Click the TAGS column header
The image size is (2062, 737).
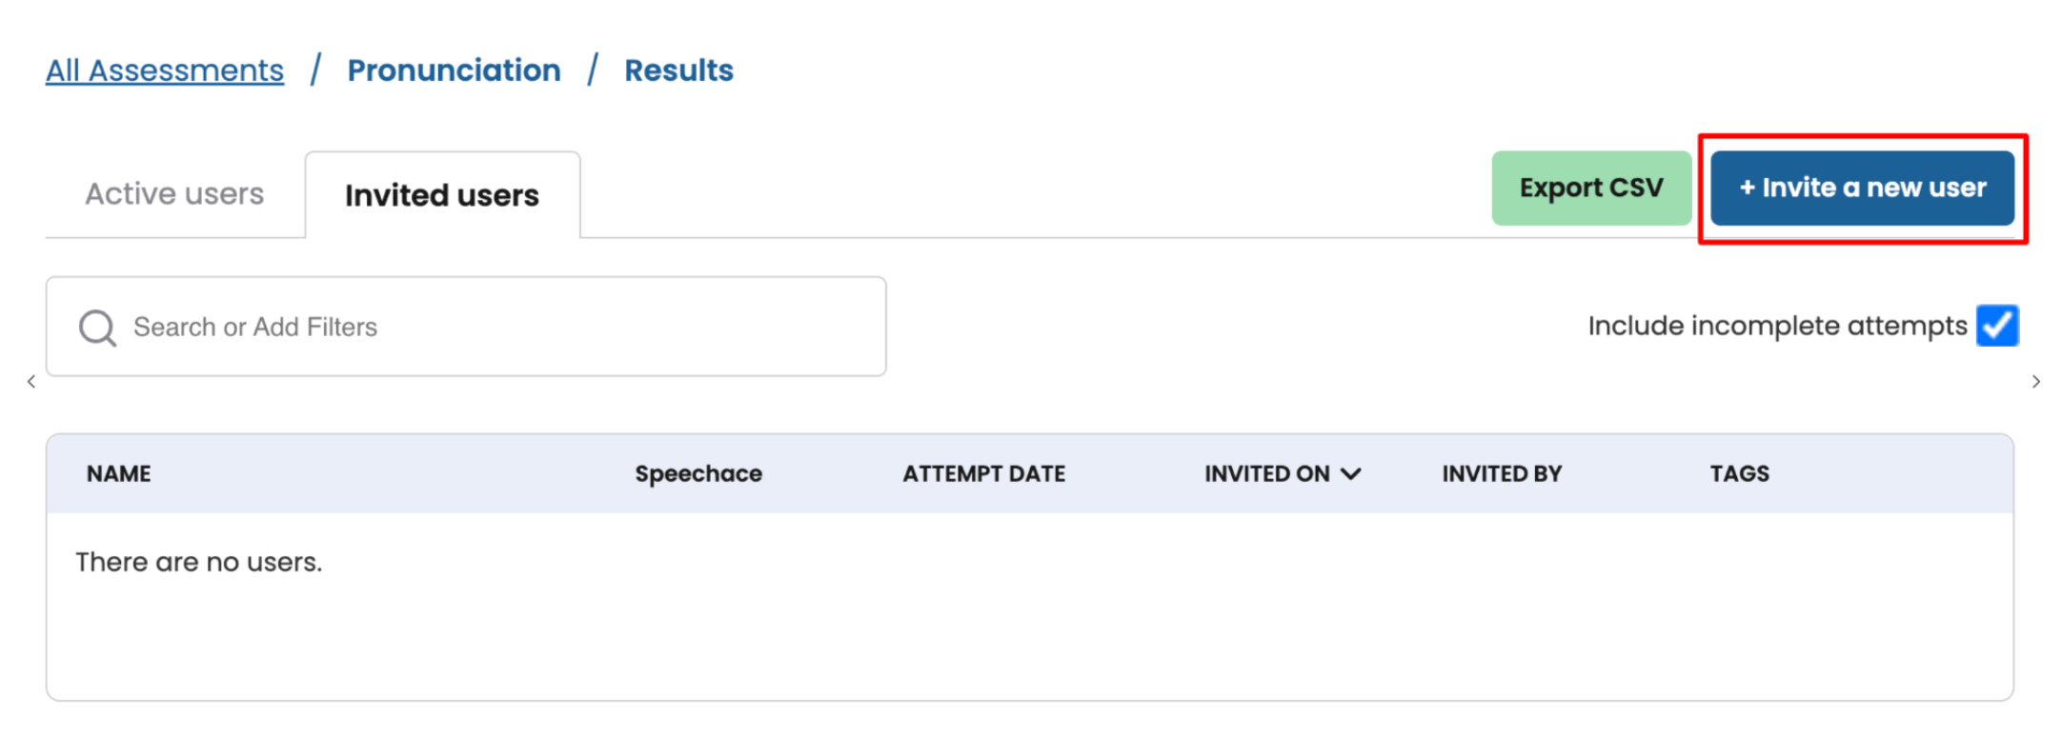[x=1739, y=474]
